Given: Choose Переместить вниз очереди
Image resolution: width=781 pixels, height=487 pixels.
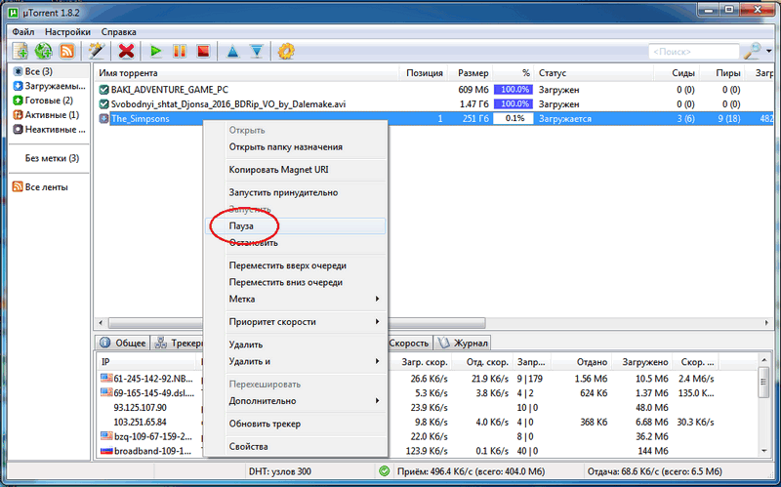Looking at the screenshot, I should click(x=296, y=282).
